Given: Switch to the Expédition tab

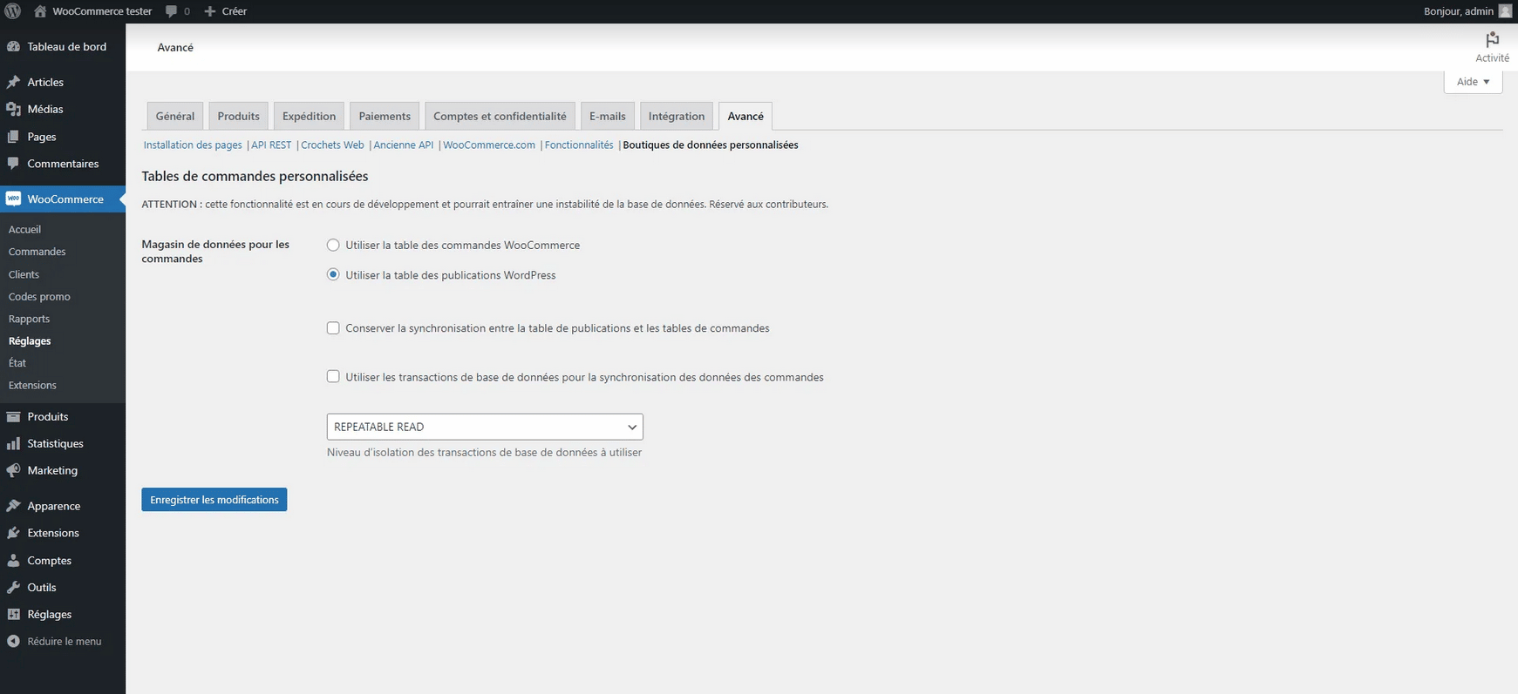Looking at the screenshot, I should [x=309, y=116].
